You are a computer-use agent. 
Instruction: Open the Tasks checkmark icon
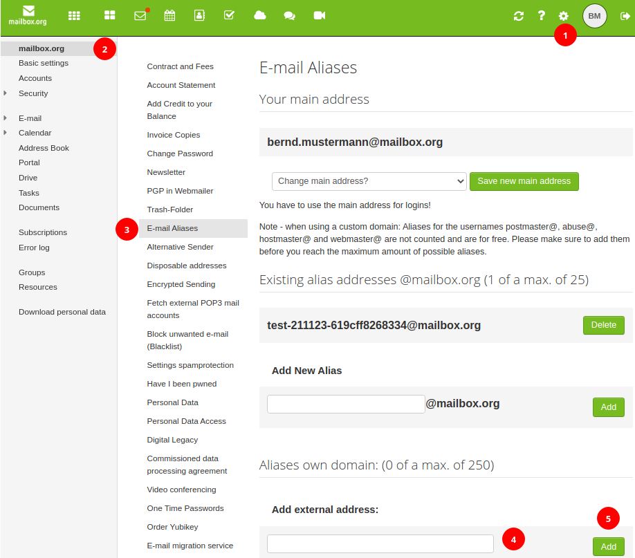pyautogui.click(x=229, y=15)
